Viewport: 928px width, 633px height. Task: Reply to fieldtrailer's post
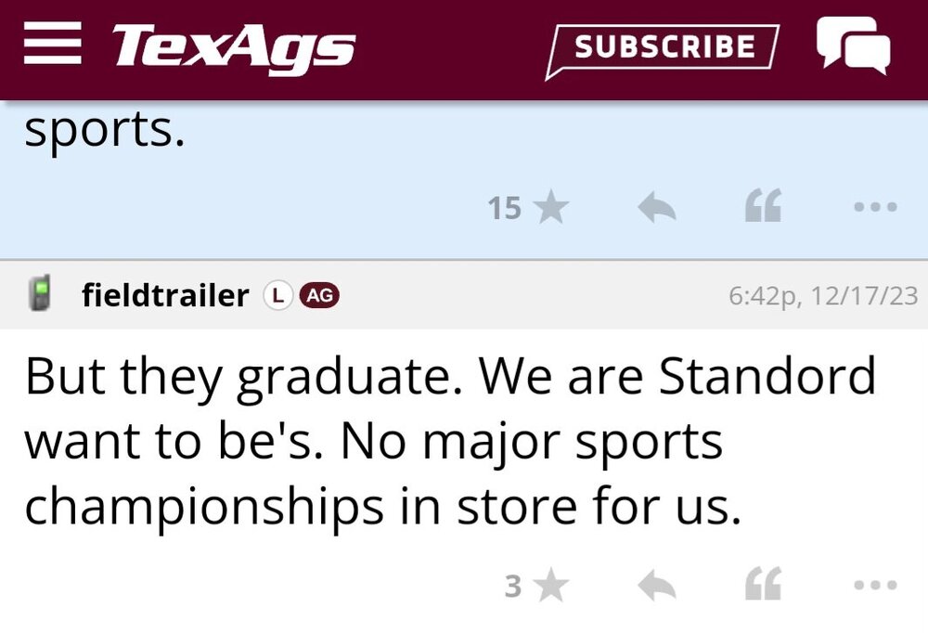coord(656,586)
